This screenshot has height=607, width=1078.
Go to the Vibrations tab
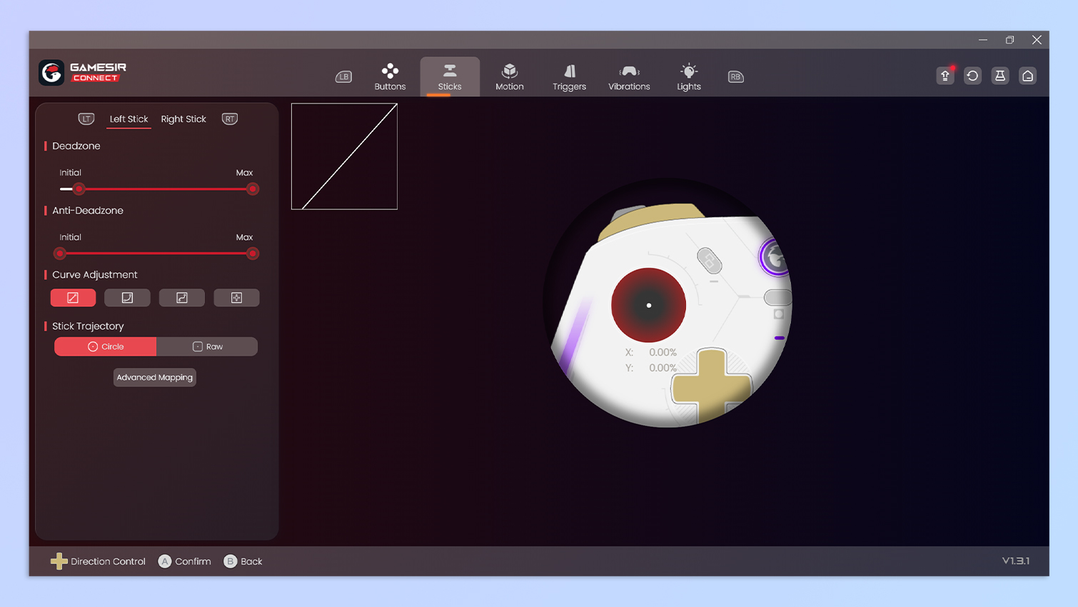pyautogui.click(x=629, y=76)
